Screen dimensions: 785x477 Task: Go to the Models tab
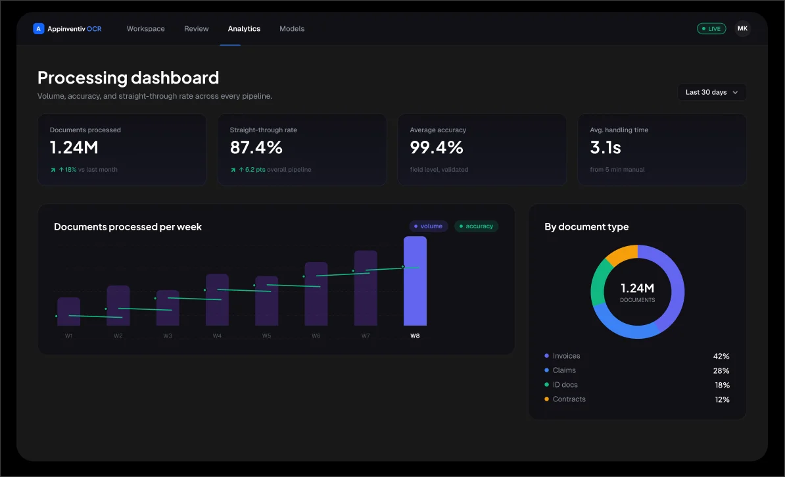pyautogui.click(x=292, y=28)
